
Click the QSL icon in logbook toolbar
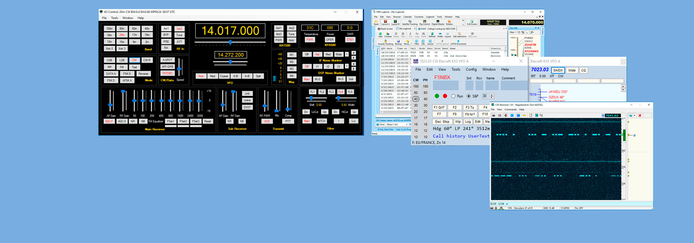click(x=423, y=42)
